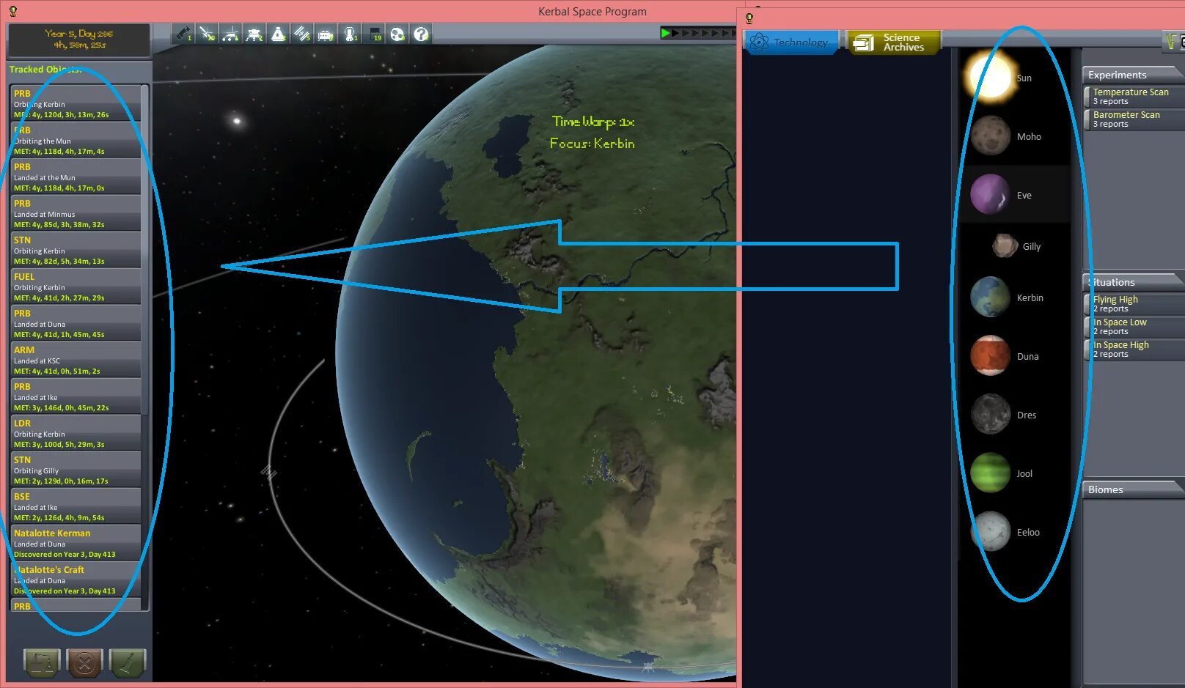Filter by Flying High situation
The height and width of the screenshot is (688, 1185).
[x=1134, y=303]
